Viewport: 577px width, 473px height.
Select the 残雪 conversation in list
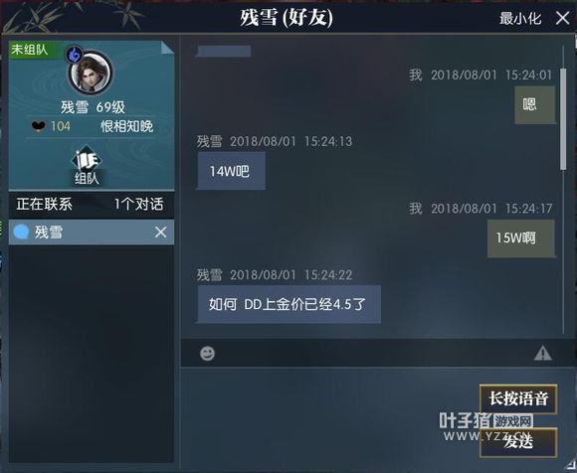click(92, 233)
